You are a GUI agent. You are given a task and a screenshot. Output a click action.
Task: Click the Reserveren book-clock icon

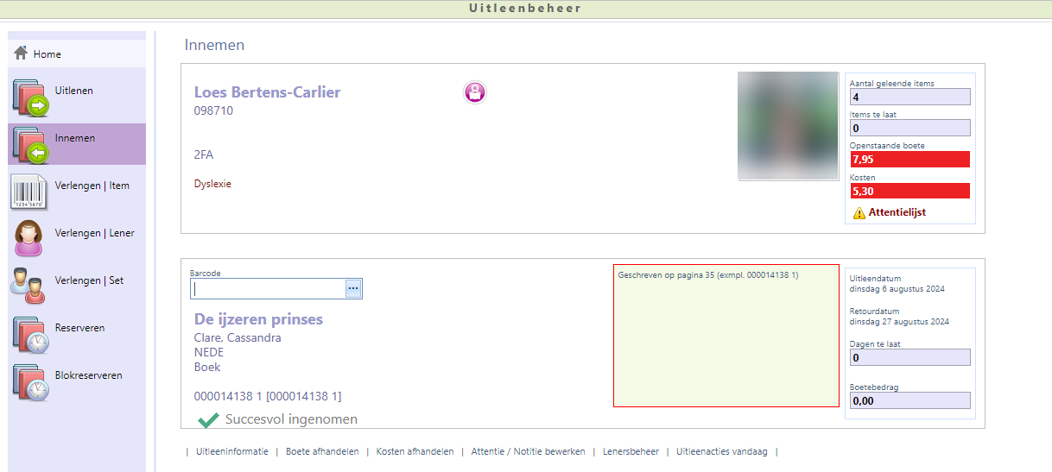click(x=30, y=333)
